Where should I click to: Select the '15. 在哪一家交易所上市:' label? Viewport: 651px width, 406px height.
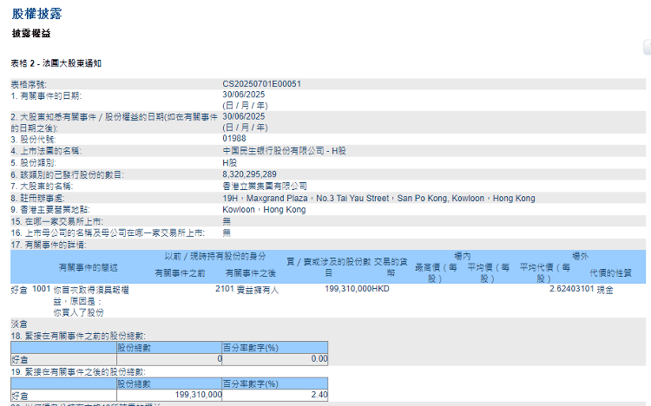[57, 222]
